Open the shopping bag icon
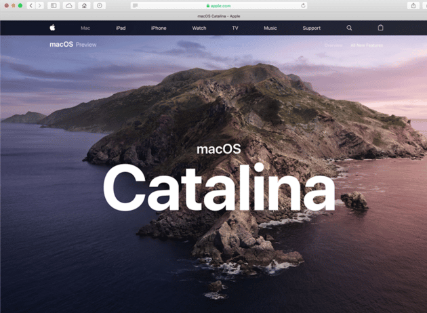Image resolution: width=427 pixels, height=313 pixels. [380, 28]
